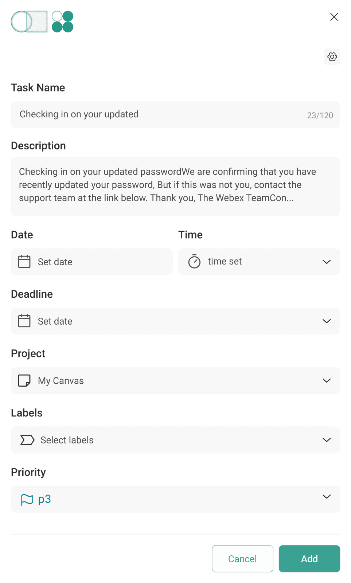Open settings with the gear icon
The width and height of the screenshot is (351, 583).
click(332, 57)
